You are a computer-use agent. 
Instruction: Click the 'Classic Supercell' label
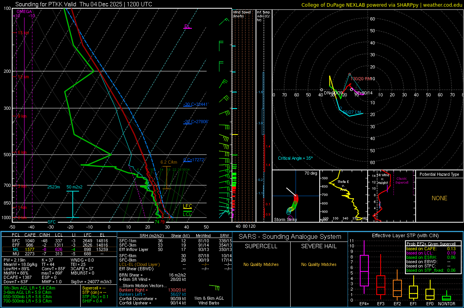click(x=401, y=181)
